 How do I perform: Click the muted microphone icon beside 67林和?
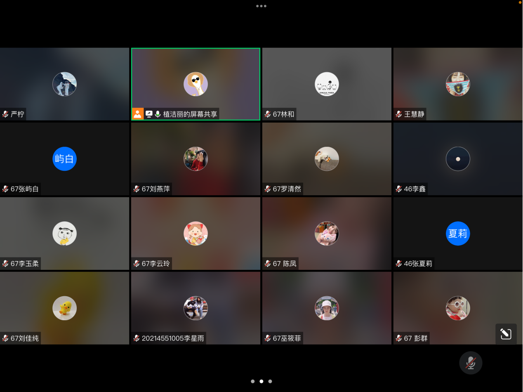[267, 114]
